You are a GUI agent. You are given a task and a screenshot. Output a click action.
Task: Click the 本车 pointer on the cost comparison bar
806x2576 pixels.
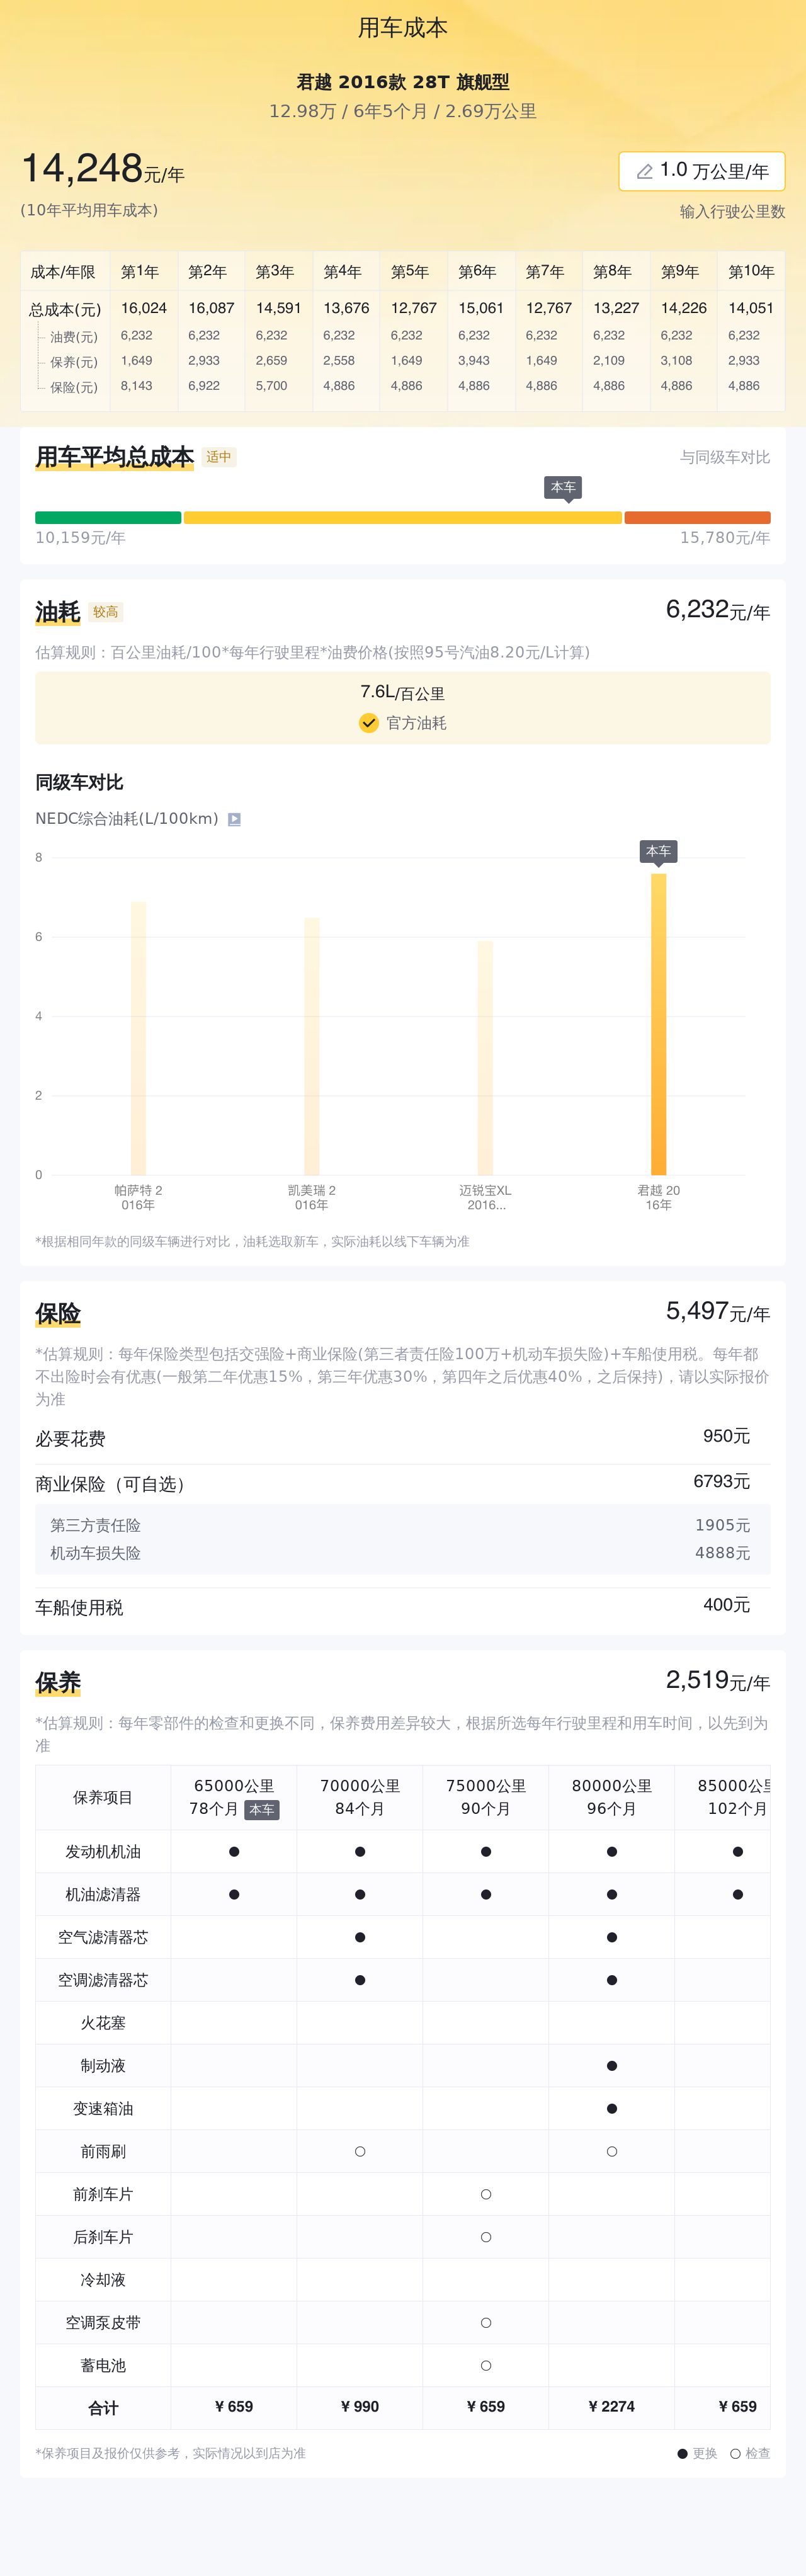coord(563,488)
